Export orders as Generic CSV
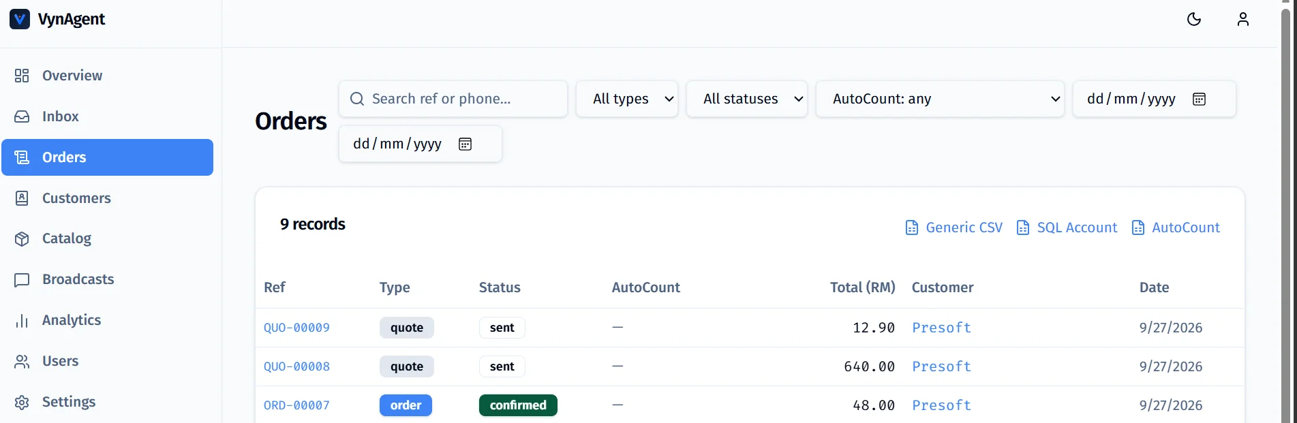The image size is (1297, 423). (954, 228)
